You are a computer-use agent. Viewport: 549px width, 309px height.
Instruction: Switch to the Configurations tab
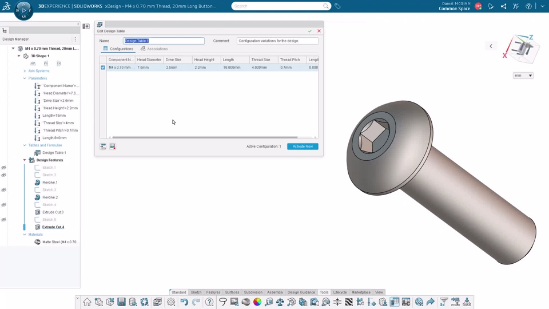coord(118,49)
